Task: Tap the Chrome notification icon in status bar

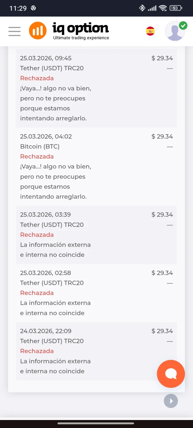Action: [34, 8]
